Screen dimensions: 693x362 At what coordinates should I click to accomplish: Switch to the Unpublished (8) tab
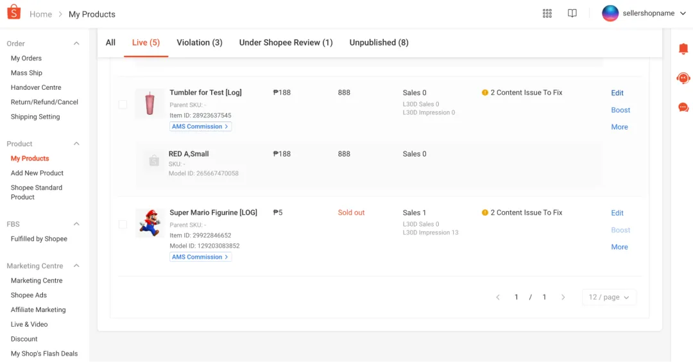pyautogui.click(x=379, y=42)
